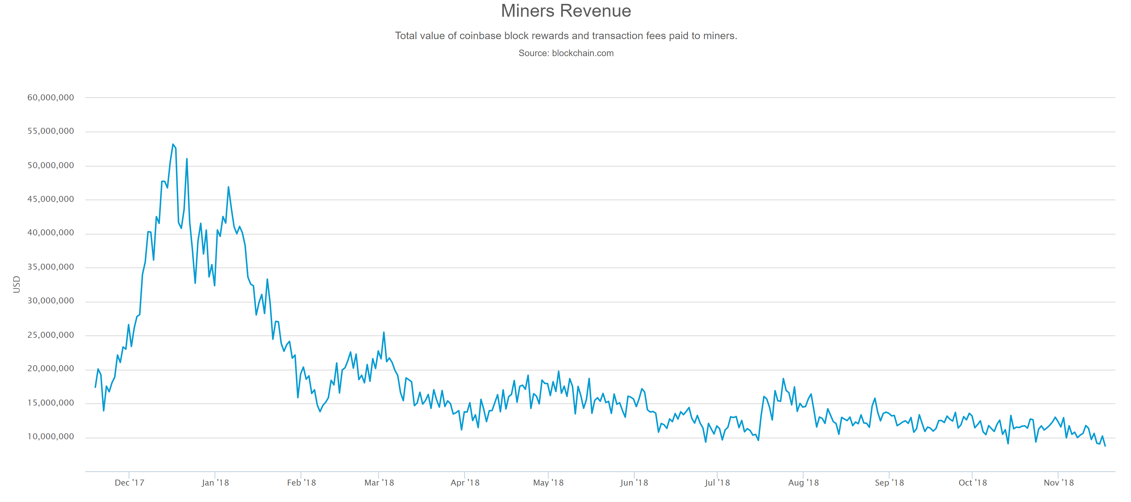Click the Feb '18 x-axis label
Image resolution: width=1131 pixels, height=502 pixels.
point(301,483)
